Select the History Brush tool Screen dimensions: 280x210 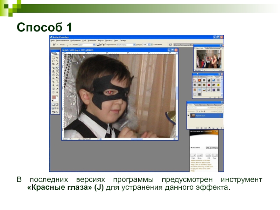57,71
